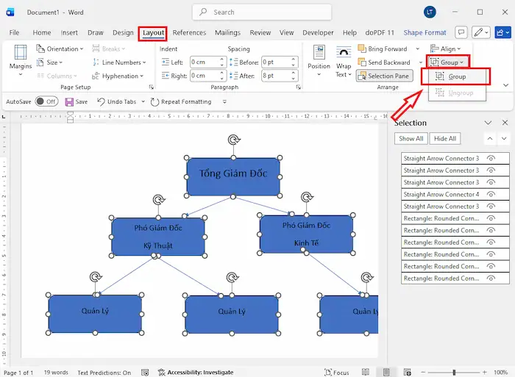
Task: Switch to the References tab
Action: (x=189, y=32)
